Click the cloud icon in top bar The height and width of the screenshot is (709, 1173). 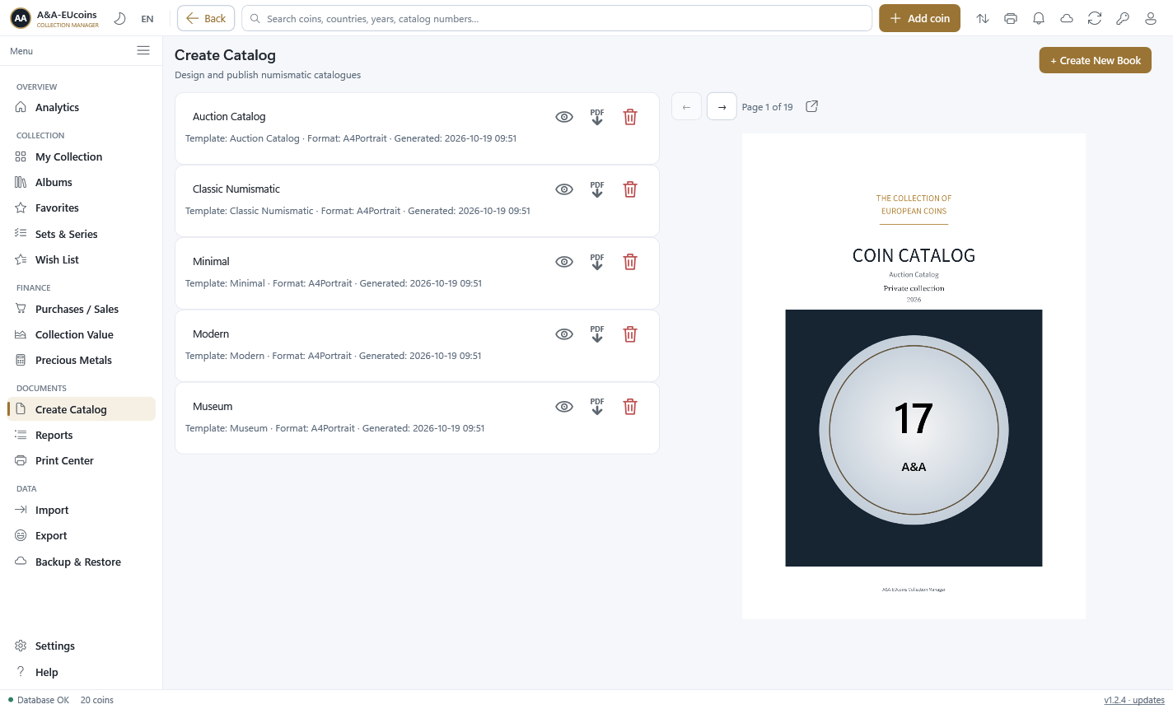(x=1067, y=18)
